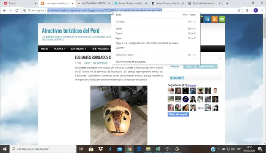Open the notifications action center
Viewport: 266px width, 153px height.
pos(260,149)
